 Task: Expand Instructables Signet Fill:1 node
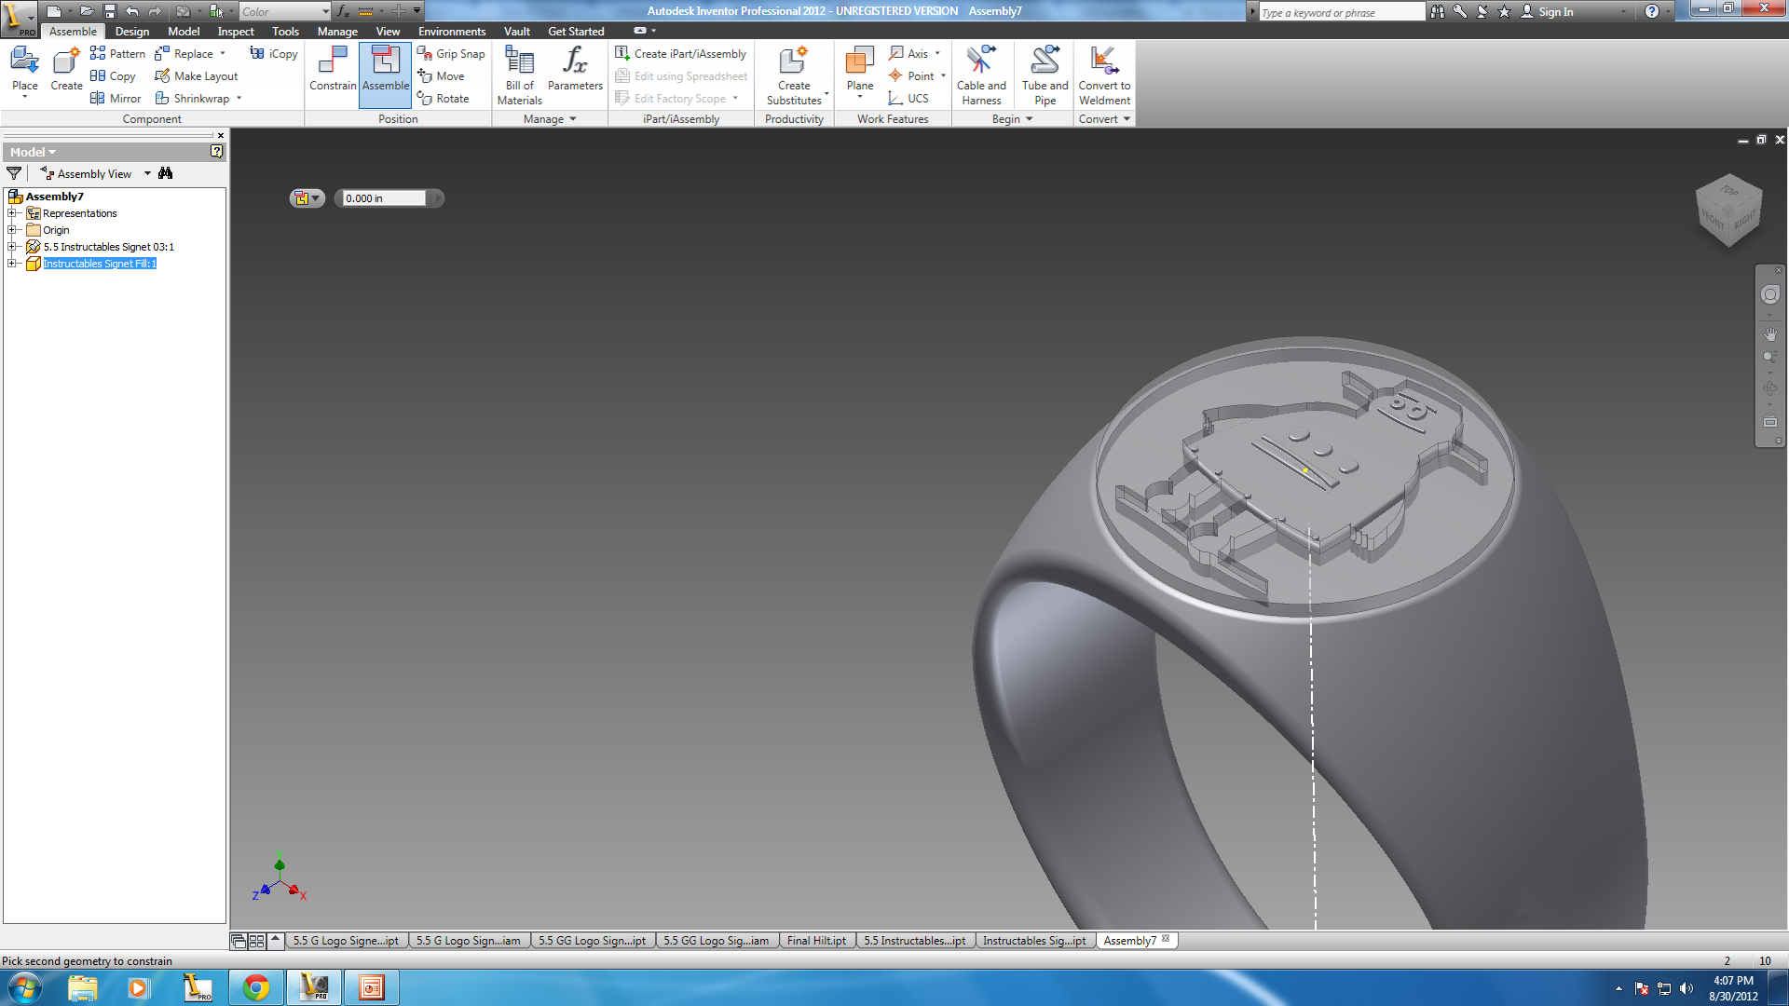click(x=12, y=264)
